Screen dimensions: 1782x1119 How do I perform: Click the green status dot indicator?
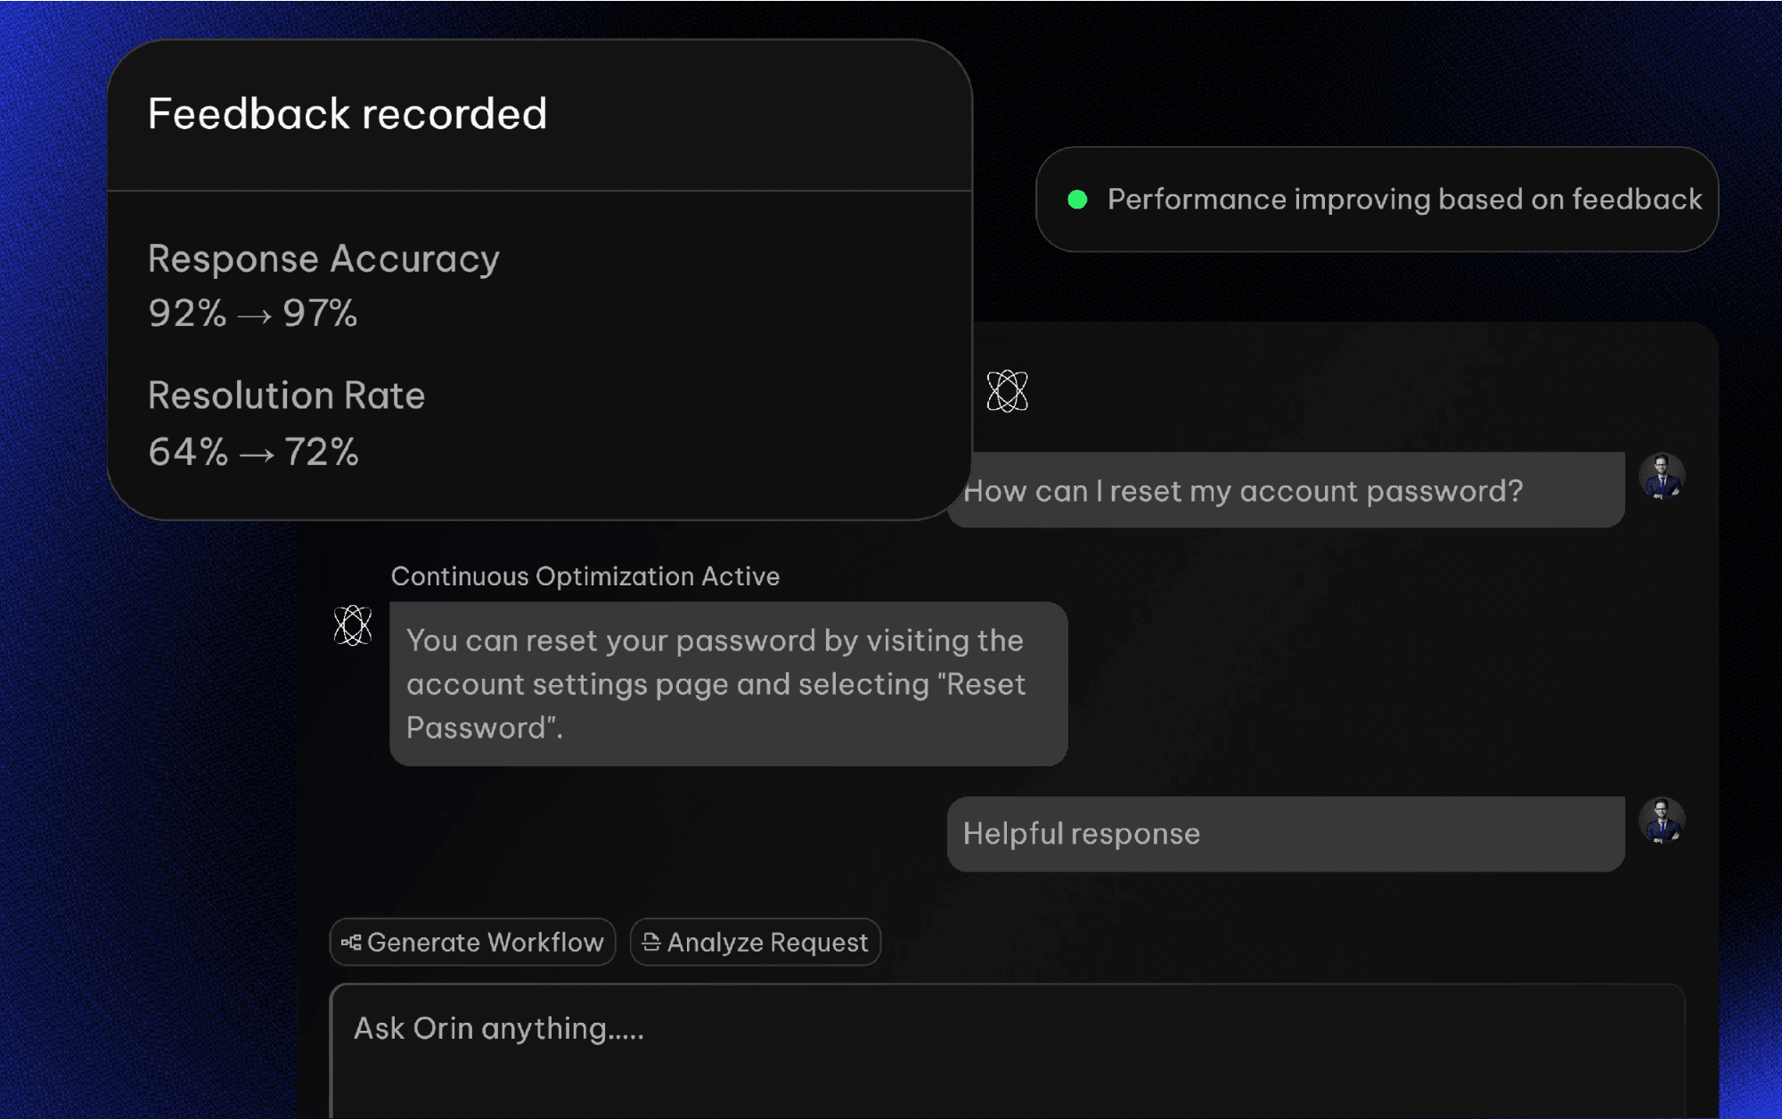tap(1077, 200)
